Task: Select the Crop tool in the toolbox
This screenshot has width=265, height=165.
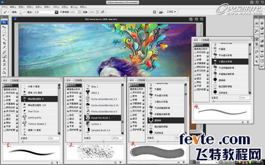Action: point(4,44)
